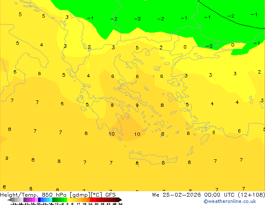Pick the dark green swatch on temperature legend
Viewport: 265px width, 205px height.
point(54,200)
